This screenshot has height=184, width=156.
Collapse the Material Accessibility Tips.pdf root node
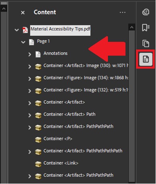coord(17,30)
